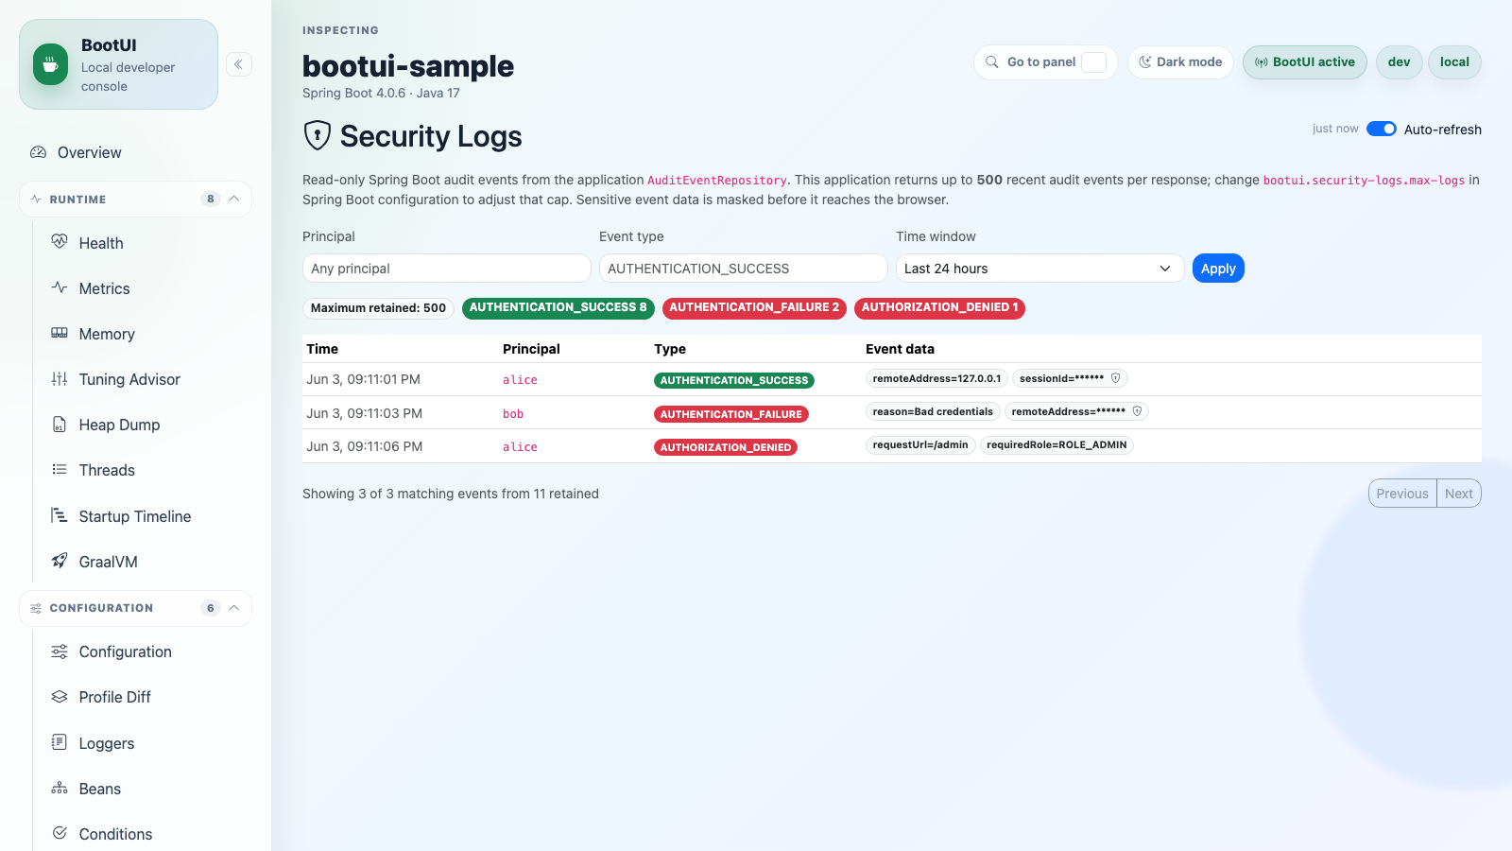The height and width of the screenshot is (851, 1512).
Task: Click the Time column header
Action: (322, 349)
